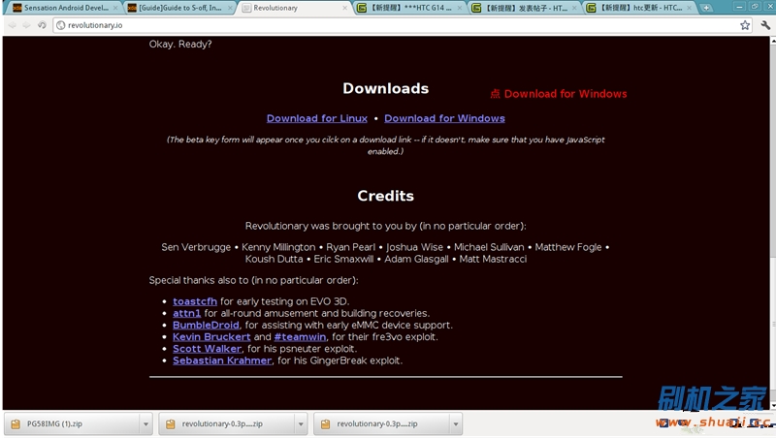
Task: Click the globe icon in the address bar
Action: [x=60, y=25]
